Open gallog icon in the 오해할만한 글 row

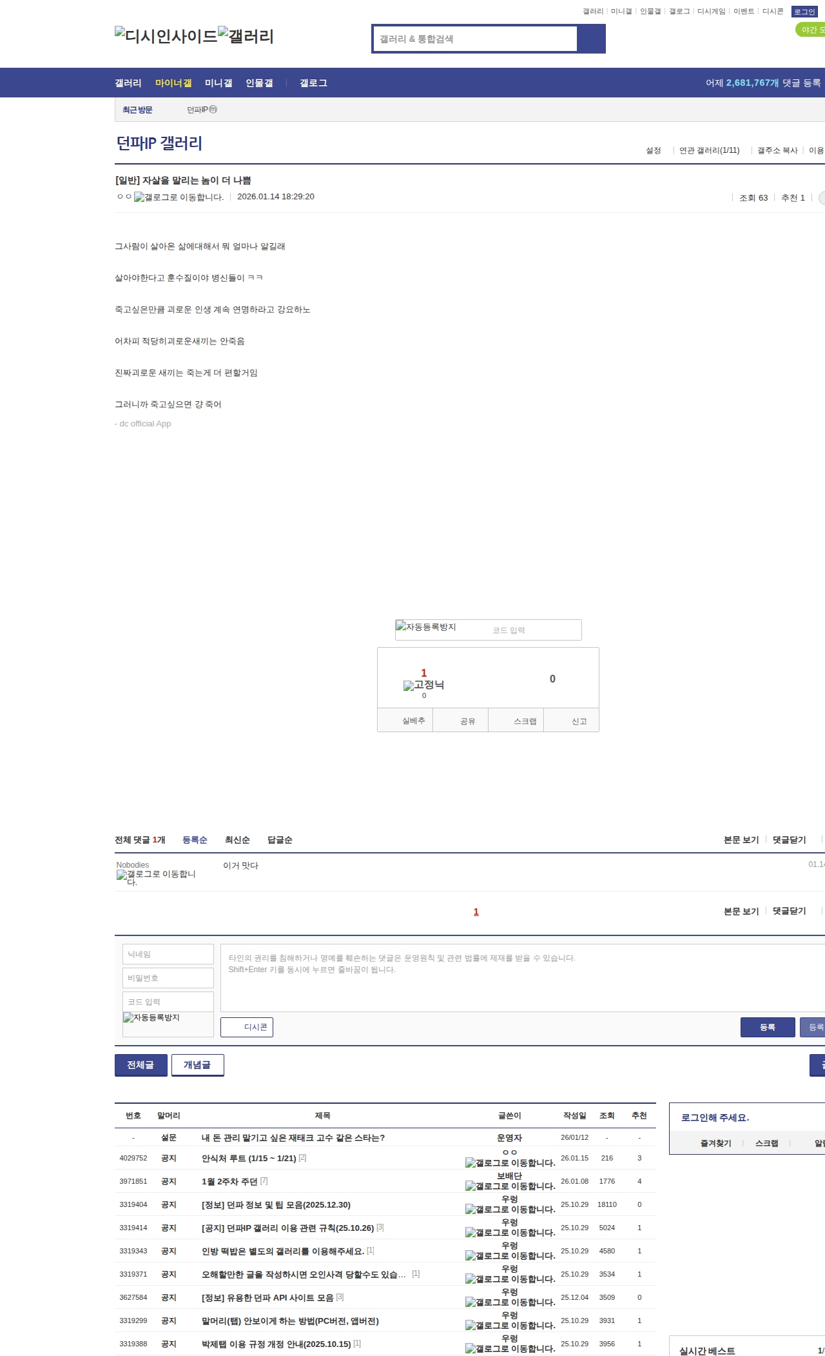[510, 1279]
